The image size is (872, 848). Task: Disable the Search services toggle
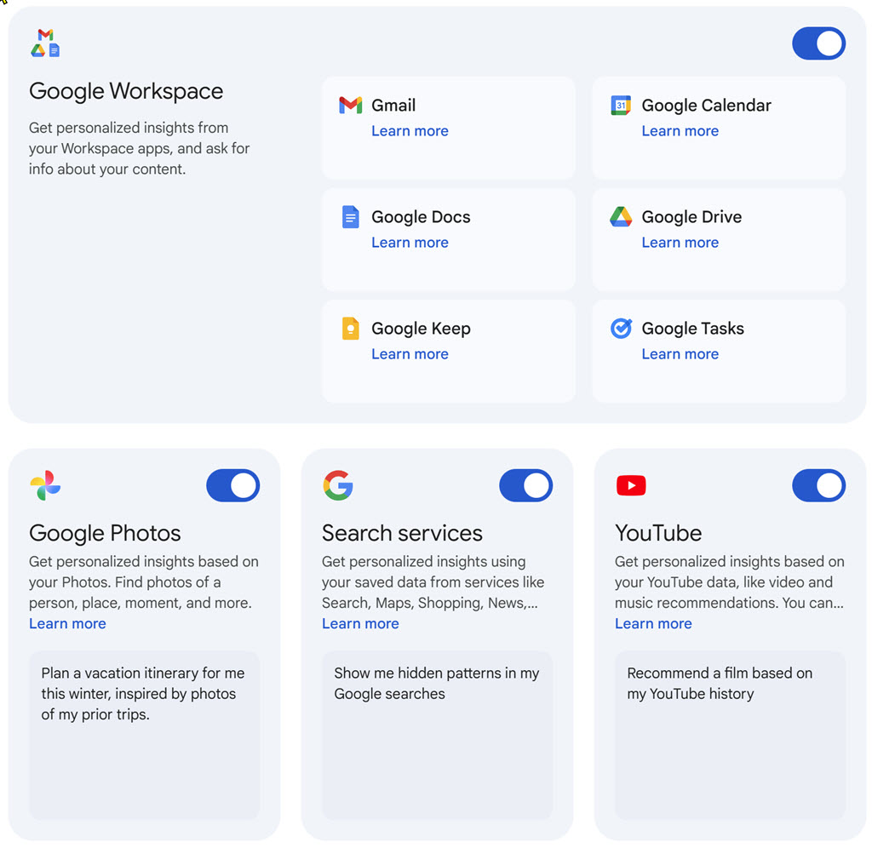click(x=525, y=485)
